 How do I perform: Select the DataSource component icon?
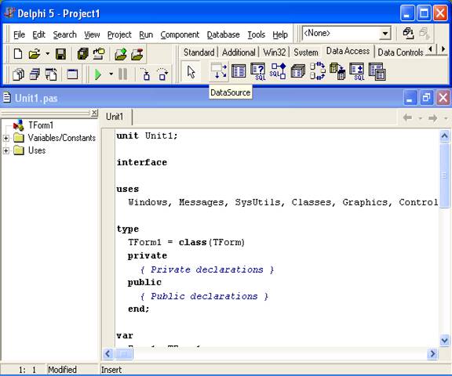(x=219, y=70)
